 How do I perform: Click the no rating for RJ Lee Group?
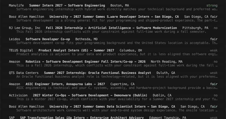tap(216, 28)
